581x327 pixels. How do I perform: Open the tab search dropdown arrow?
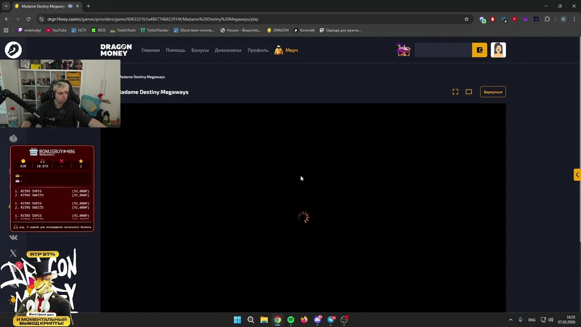point(6,6)
